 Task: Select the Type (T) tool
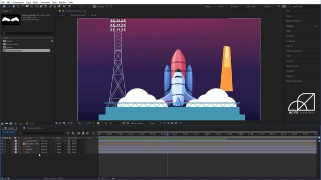pos(45,6)
